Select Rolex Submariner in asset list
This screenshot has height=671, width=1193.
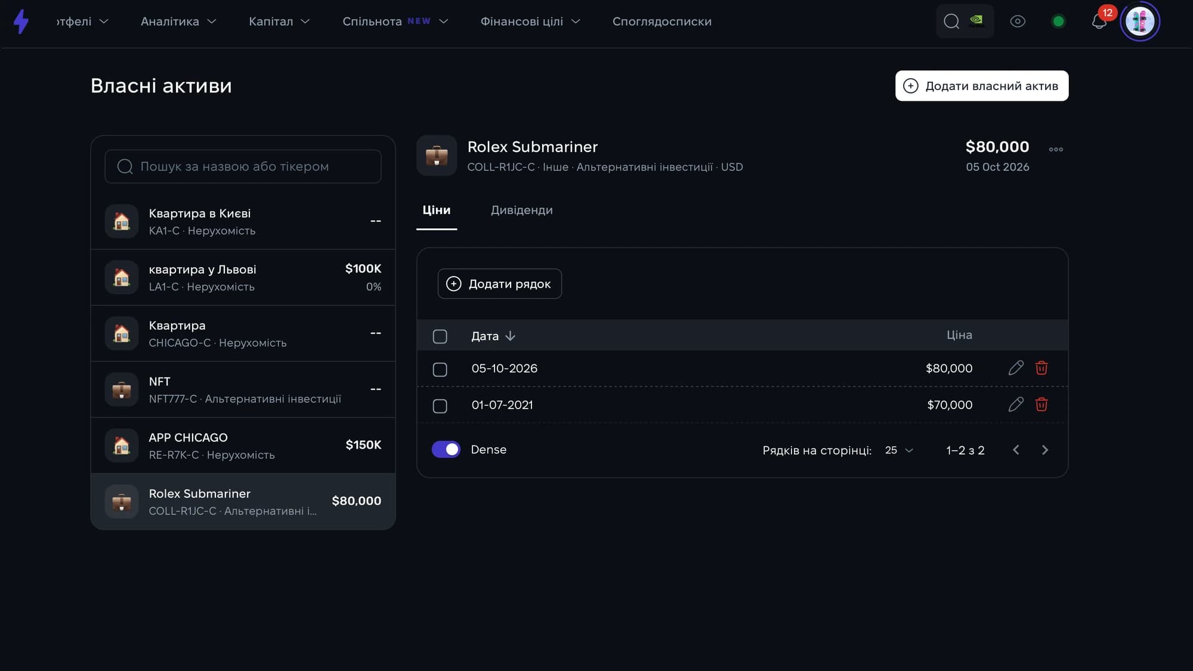[x=243, y=502]
